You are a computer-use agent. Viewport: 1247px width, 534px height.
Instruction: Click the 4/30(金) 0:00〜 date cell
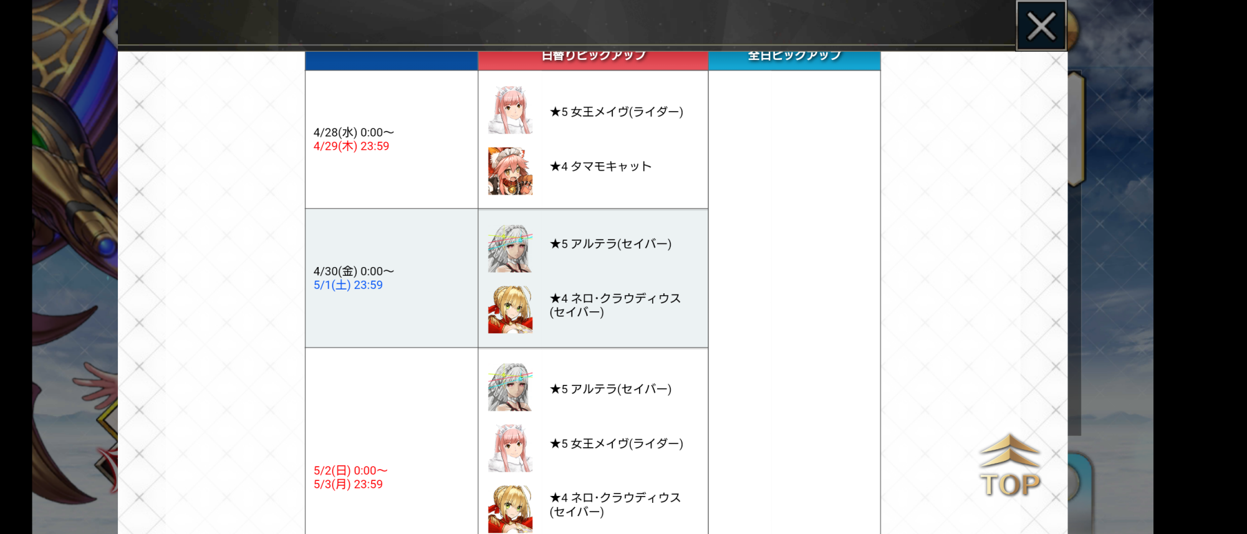[x=392, y=278]
